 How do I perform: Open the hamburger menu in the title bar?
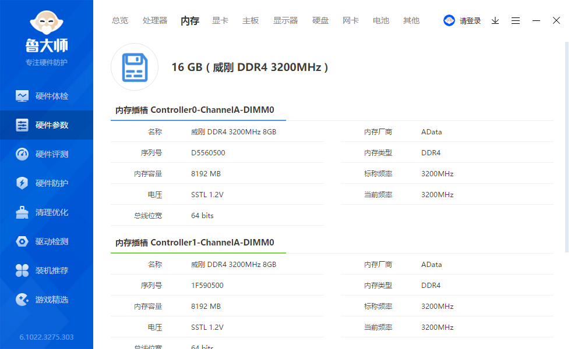[516, 20]
